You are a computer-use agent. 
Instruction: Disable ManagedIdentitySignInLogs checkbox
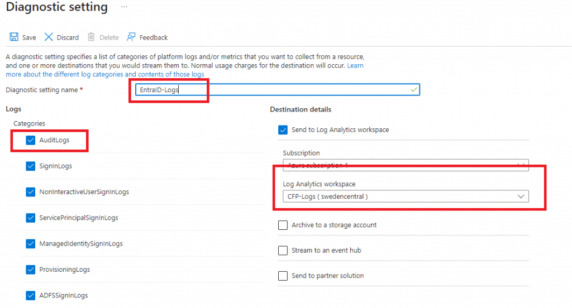point(31,244)
